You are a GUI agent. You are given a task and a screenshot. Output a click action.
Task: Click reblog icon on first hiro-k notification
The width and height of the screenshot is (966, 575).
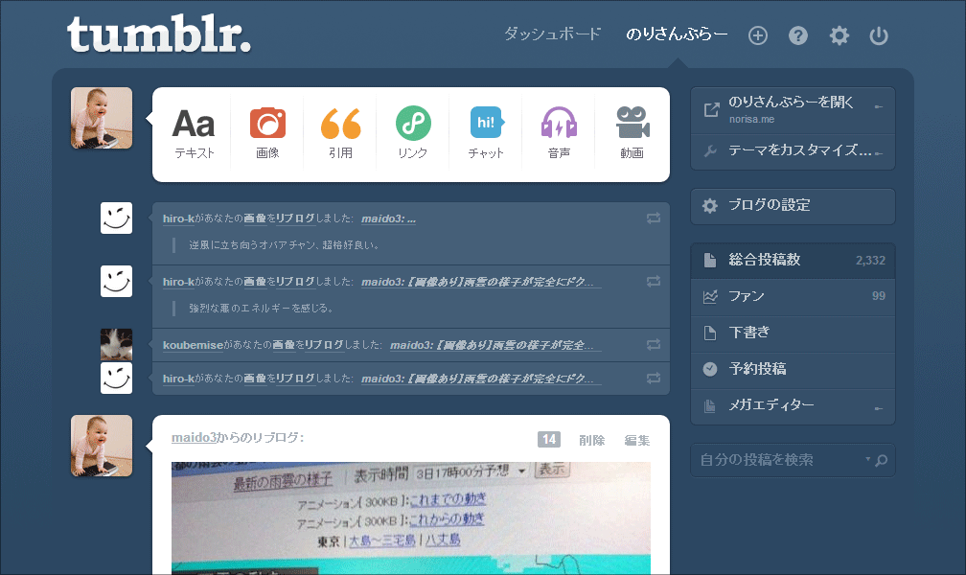(x=654, y=218)
